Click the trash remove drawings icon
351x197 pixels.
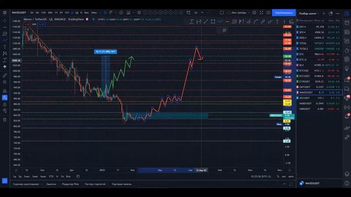5,120
